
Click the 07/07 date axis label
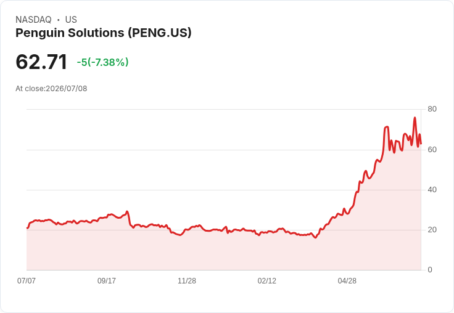[x=27, y=280]
